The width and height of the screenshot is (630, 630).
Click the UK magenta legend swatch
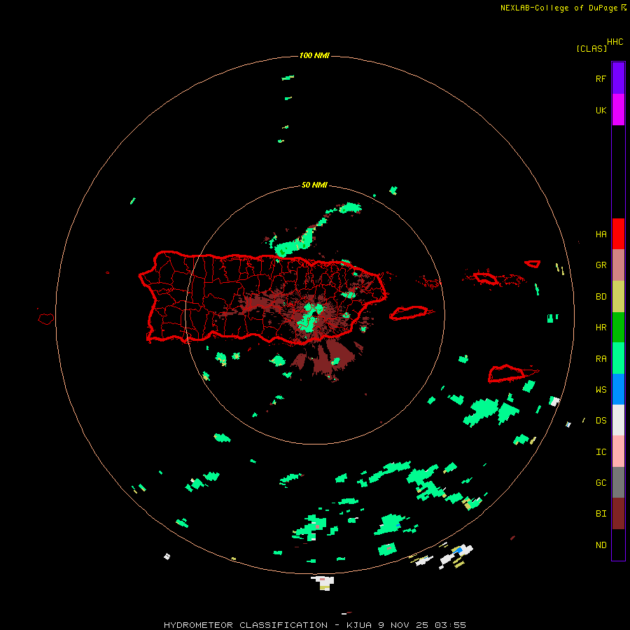click(x=618, y=110)
